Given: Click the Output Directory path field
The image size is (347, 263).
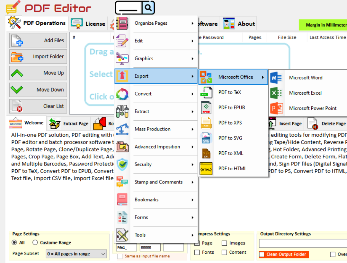Looking at the screenshot, I should point(303,243).
